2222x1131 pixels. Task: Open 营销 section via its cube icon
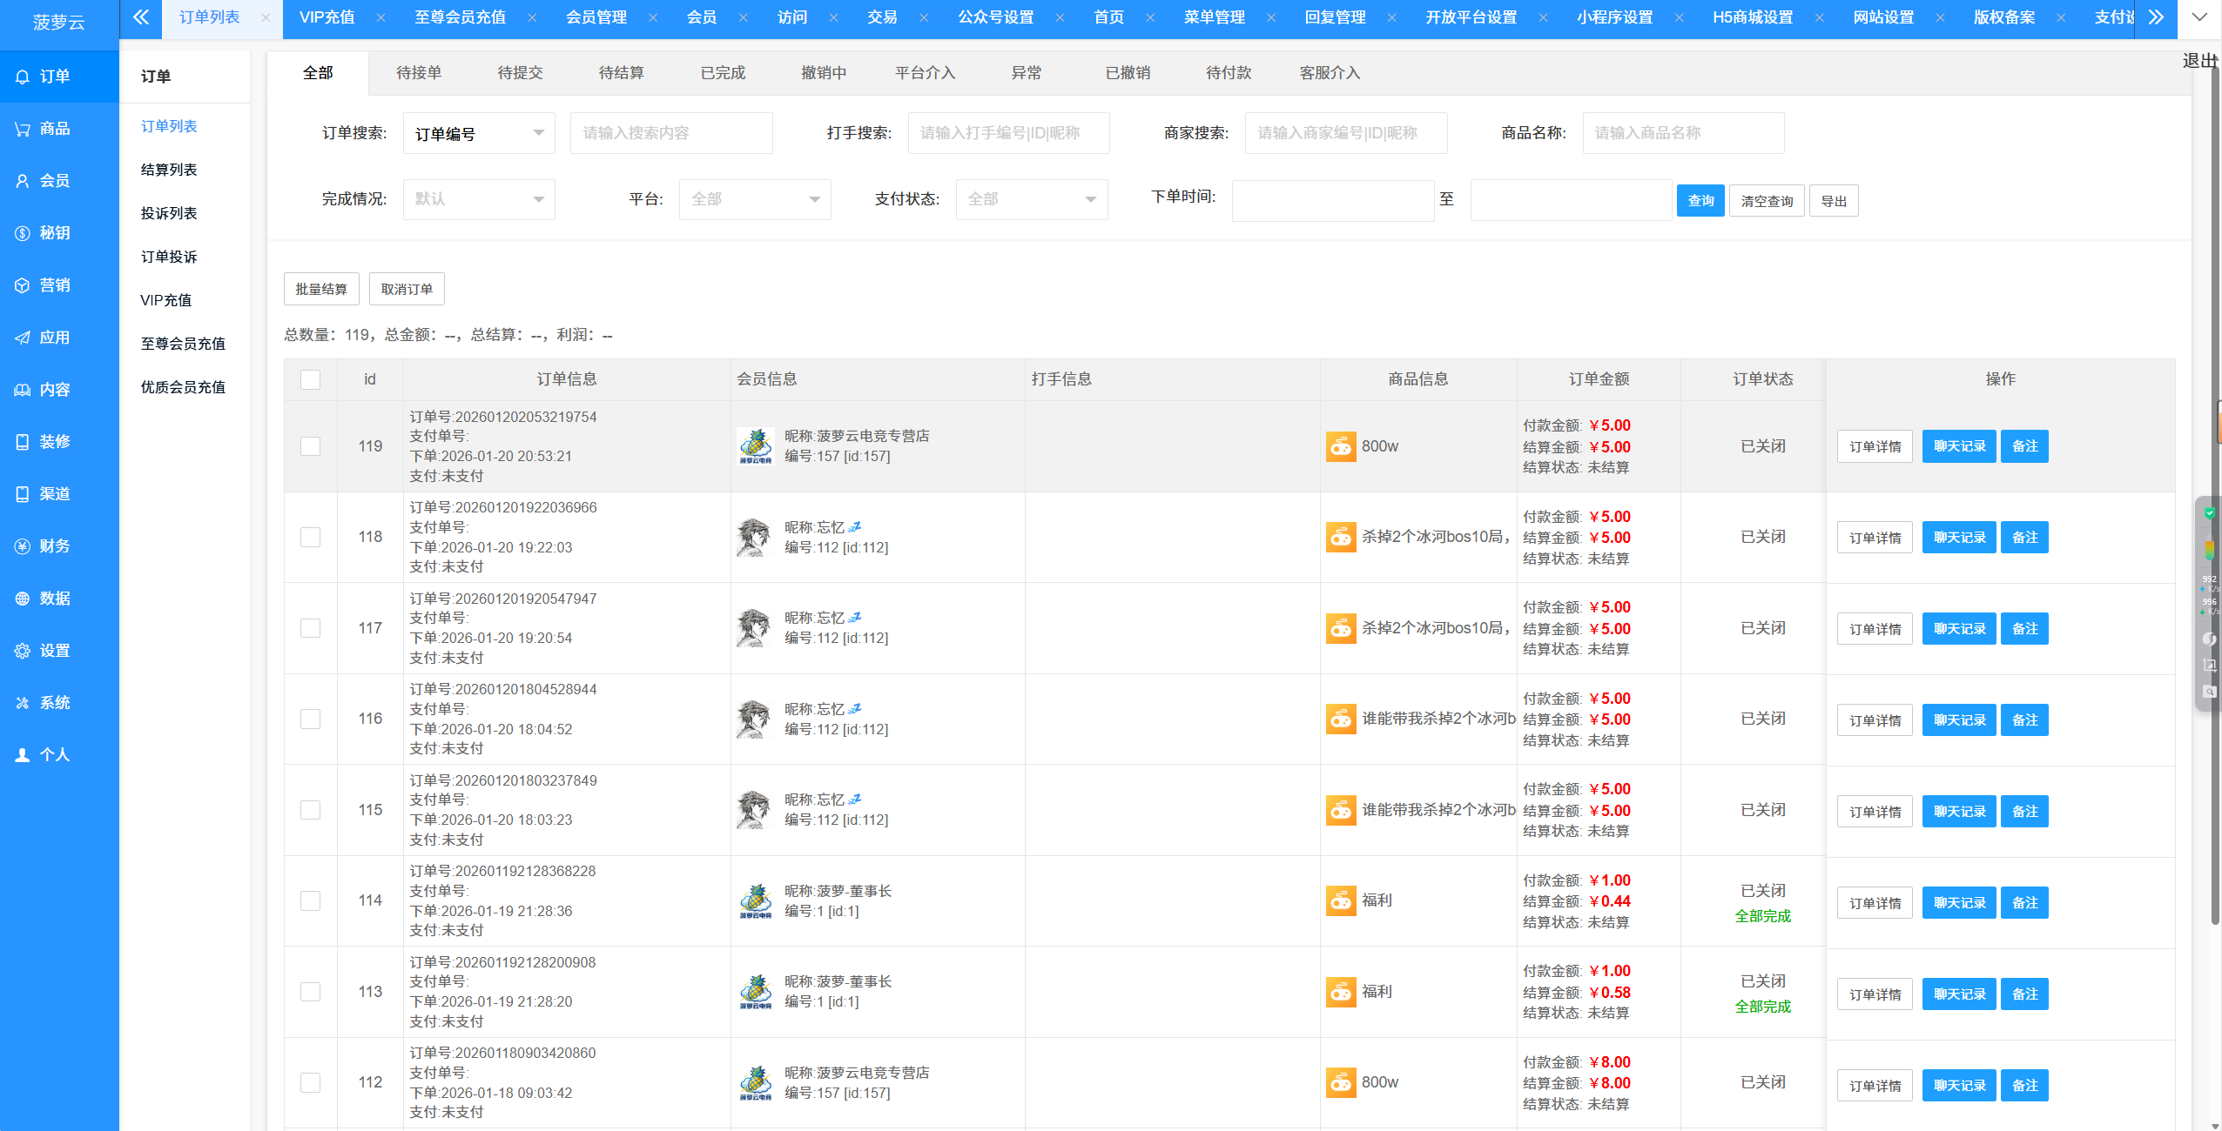pyautogui.click(x=23, y=285)
